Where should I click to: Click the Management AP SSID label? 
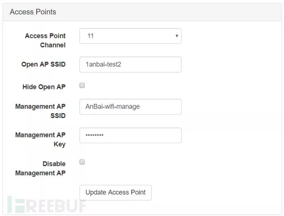coord(40,111)
